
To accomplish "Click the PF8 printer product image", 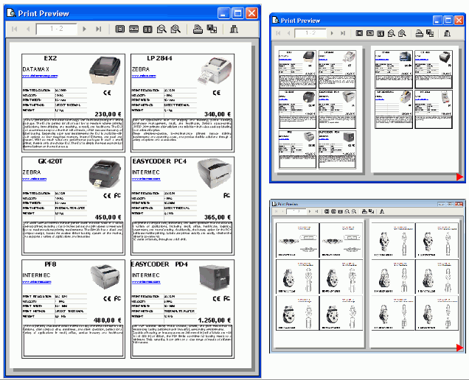I will pos(105,277).
